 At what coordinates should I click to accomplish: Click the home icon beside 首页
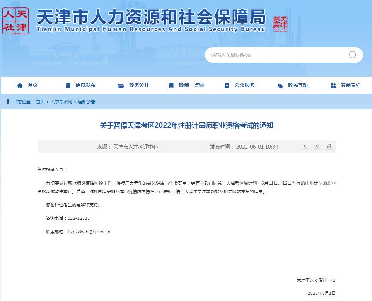pyautogui.click(x=20, y=86)
